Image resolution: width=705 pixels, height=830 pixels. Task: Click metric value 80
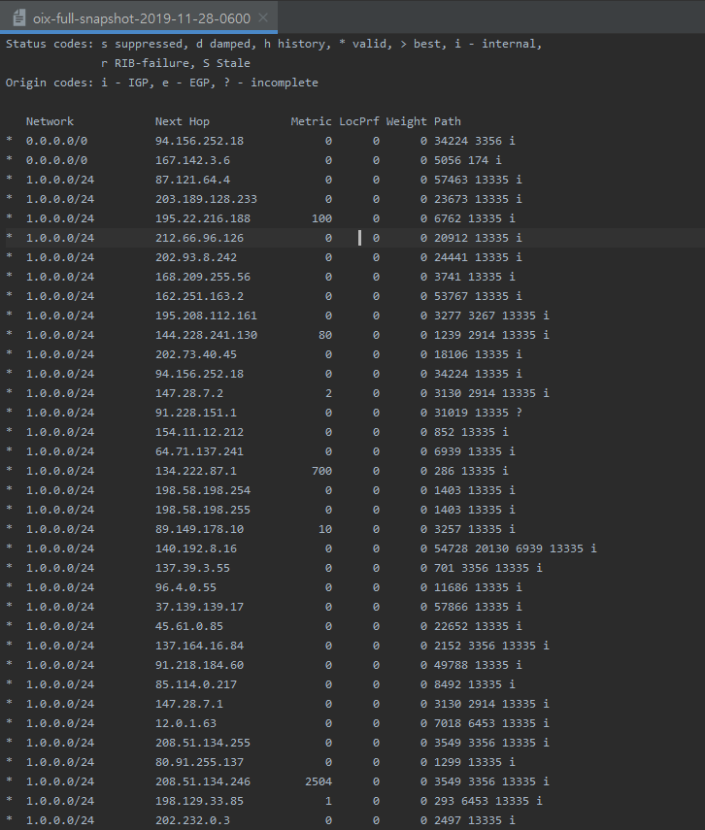coord(325,335)
